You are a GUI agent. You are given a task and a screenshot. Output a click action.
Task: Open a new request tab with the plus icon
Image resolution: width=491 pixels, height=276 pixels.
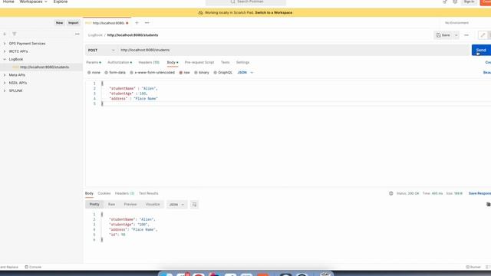point(137,23)
